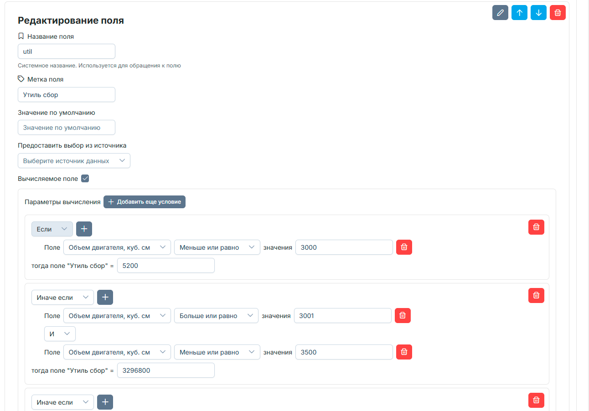The image size is (589, 411).
Task: Delete the field using top trash icon
Action: tap(558, 13)
